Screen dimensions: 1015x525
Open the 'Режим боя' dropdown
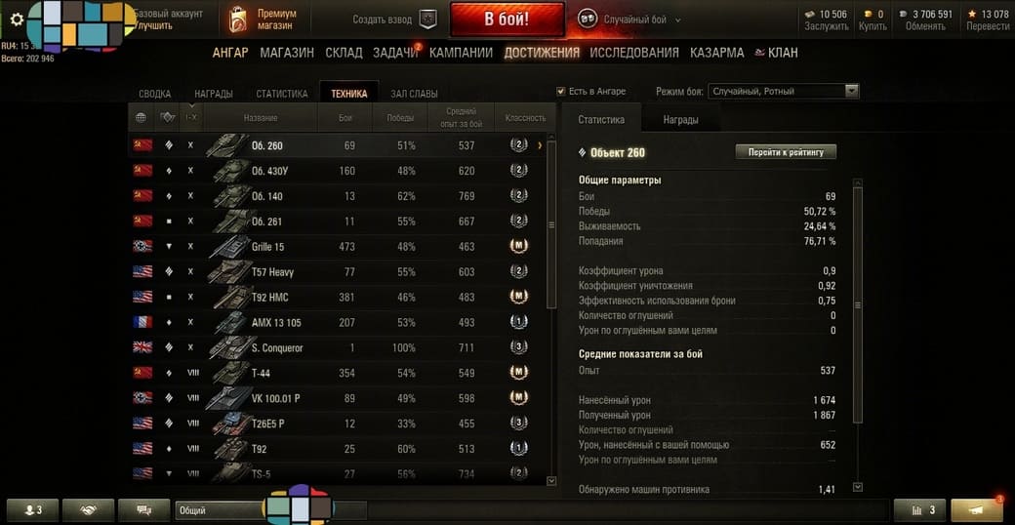(784, 92)
